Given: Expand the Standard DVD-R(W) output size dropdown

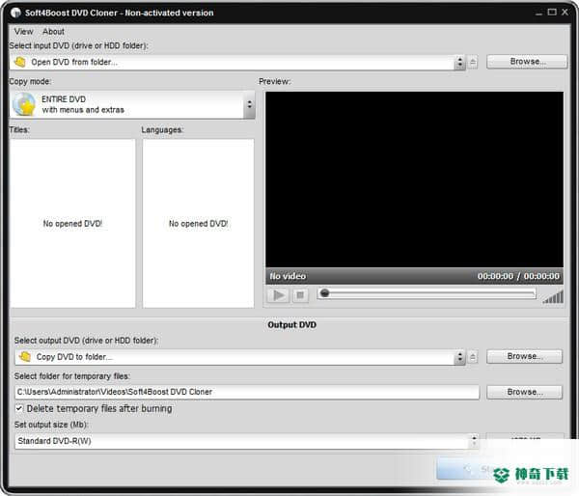Looking at the screenshot, I should coord(474,441).
